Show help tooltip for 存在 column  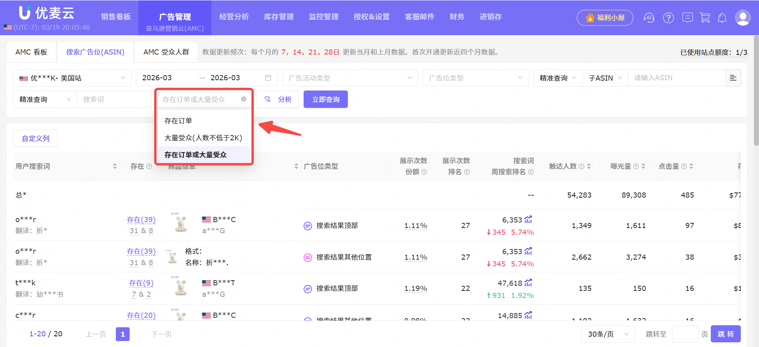click(149, 166)
